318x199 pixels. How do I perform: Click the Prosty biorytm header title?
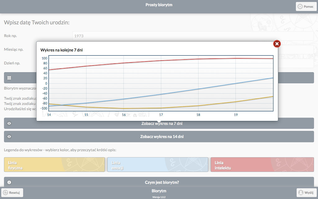[159, 5]
